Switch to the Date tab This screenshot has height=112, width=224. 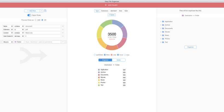click(126, 11)
